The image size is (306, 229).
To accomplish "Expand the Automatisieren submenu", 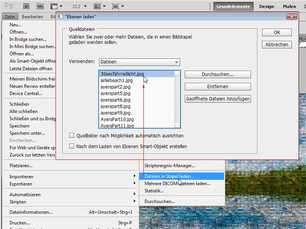I will click(70, 194).
